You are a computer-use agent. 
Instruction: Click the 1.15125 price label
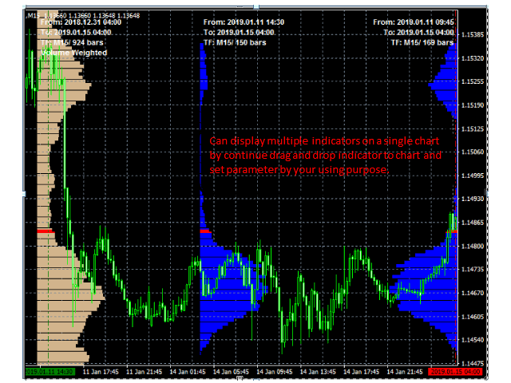pos(473,129)
